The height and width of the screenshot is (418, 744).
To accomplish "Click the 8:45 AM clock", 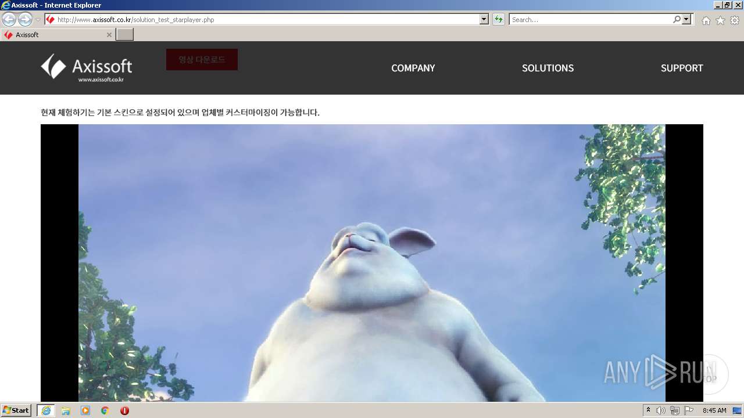I will pyautogui.click(x=714, y=410).
